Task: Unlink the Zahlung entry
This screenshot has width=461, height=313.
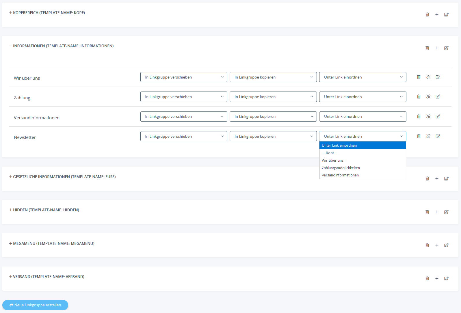Action: pyautogui.click(x=428, y=96)
